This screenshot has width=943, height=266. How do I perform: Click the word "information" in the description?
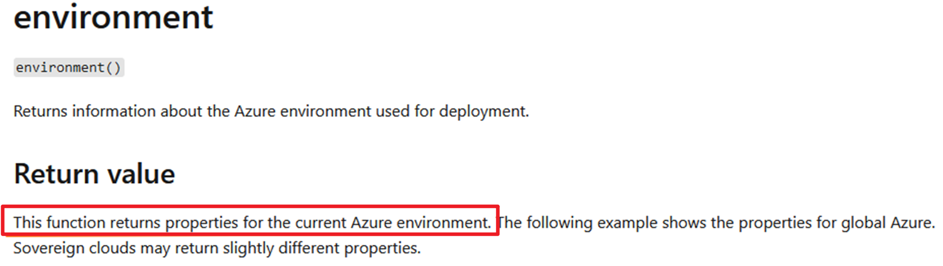[114, 111]
